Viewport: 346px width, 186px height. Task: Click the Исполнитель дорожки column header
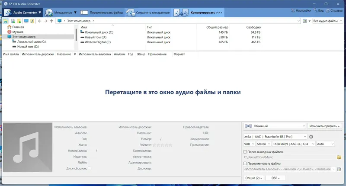coord(38,54)
